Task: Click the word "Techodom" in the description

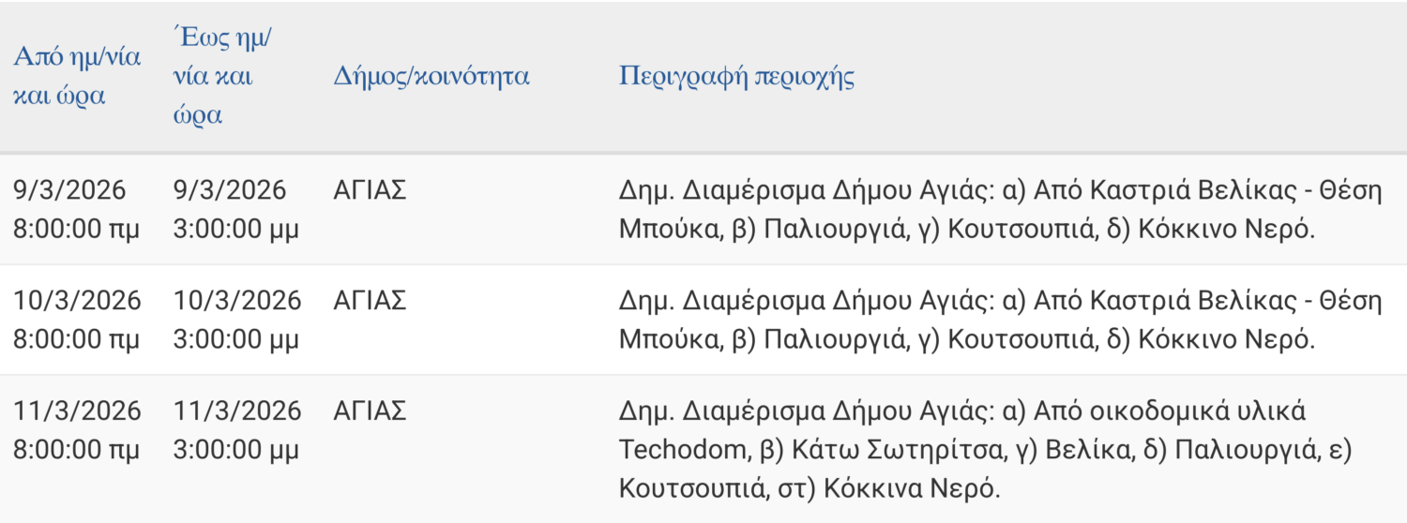Action: click(x=682, y=449)
